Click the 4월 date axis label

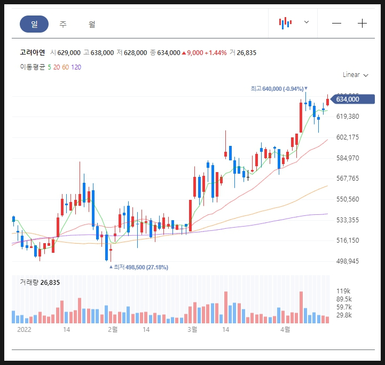pos(285,329)
